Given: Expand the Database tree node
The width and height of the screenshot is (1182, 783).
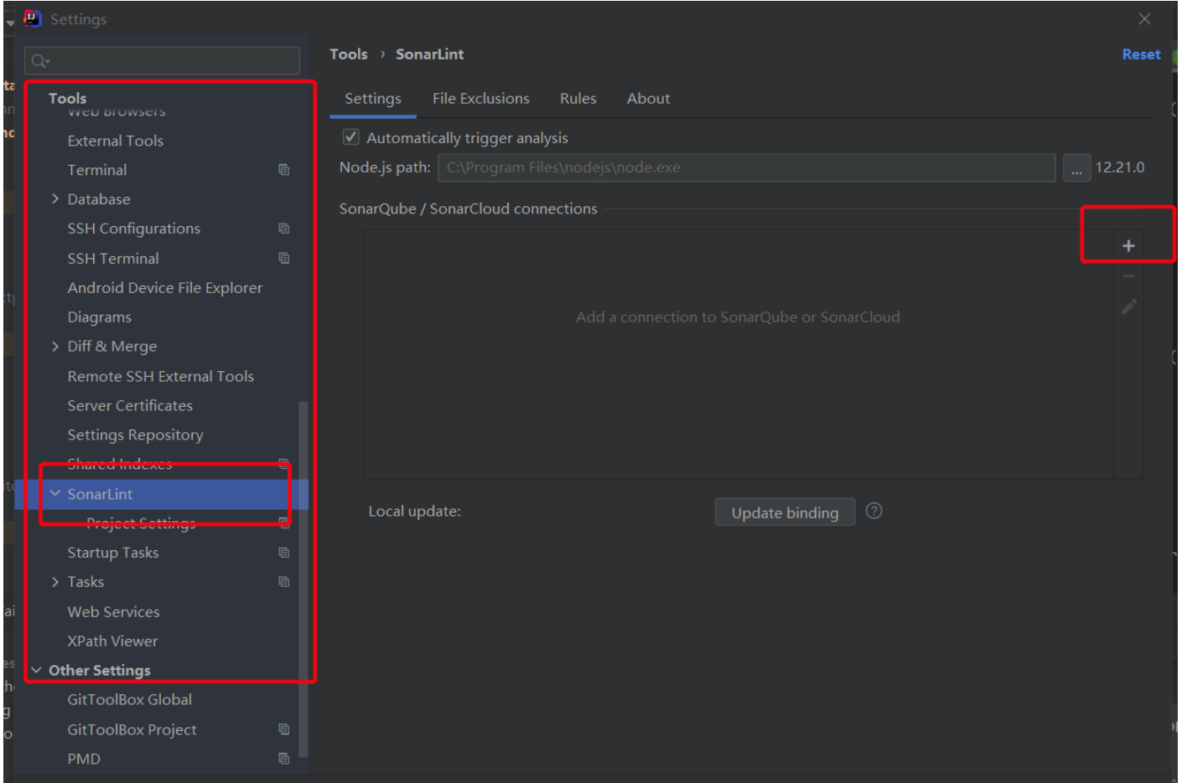Looking at the screenshot, I should [55, 199].
